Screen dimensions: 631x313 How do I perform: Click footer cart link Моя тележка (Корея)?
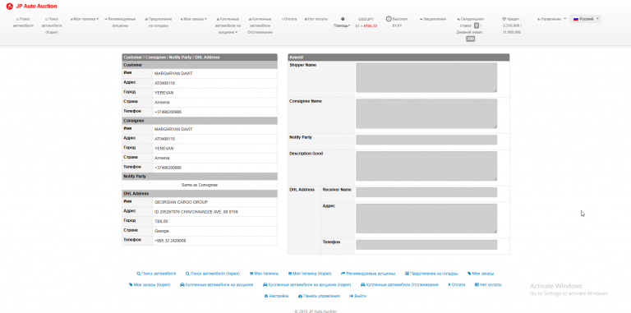310,274
